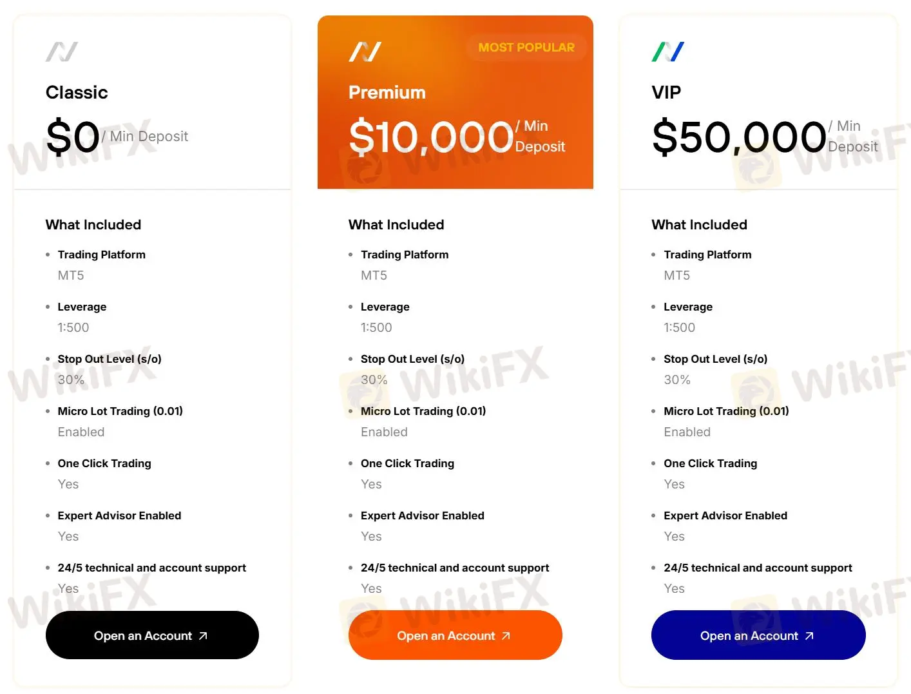This screenshot has width=911, height=694.
Task: Click the Micro Lot Trading item under Classic
Action: [120, 411]
